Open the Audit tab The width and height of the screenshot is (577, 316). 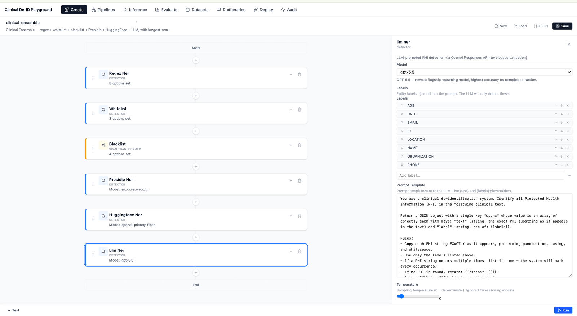(x=289, y=10)
